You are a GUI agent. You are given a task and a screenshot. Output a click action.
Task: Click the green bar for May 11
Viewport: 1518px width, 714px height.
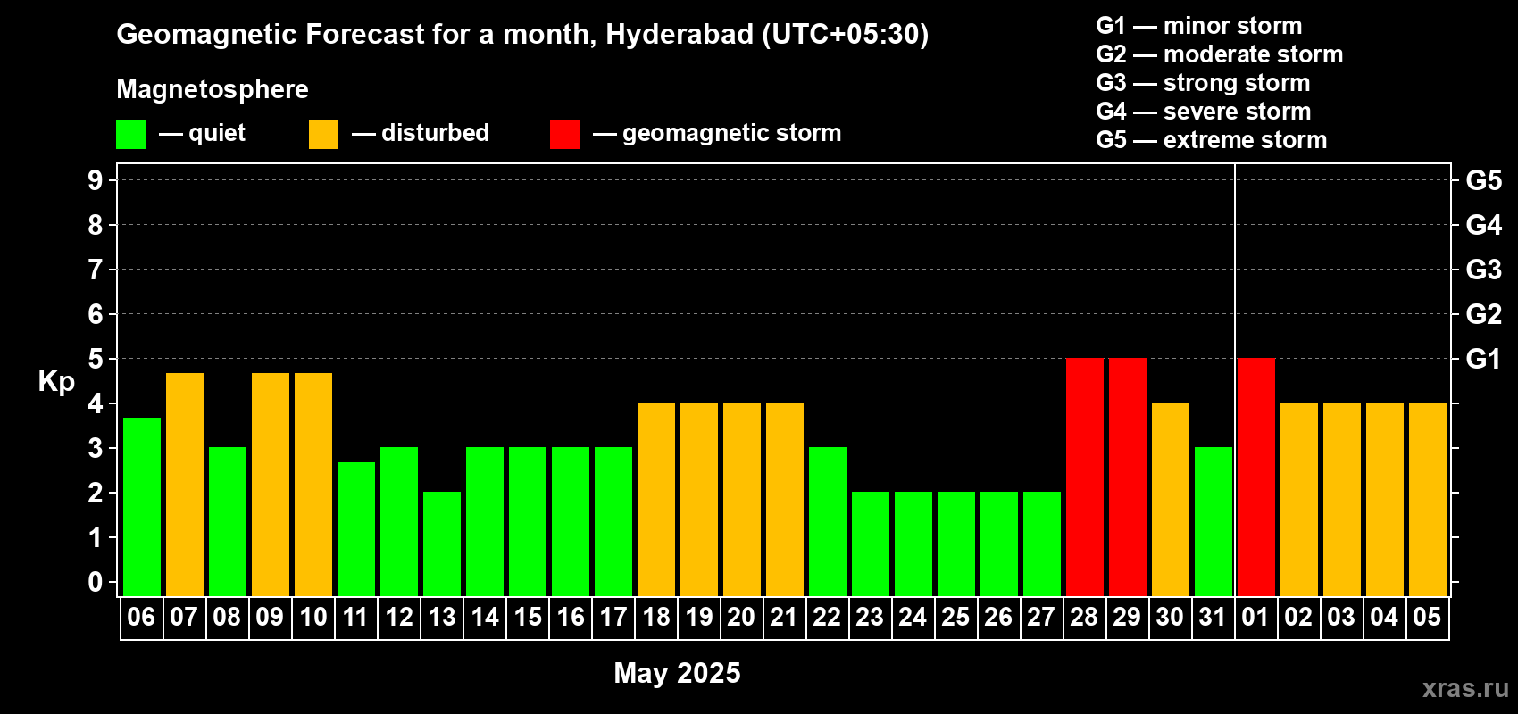pos(356,528)
